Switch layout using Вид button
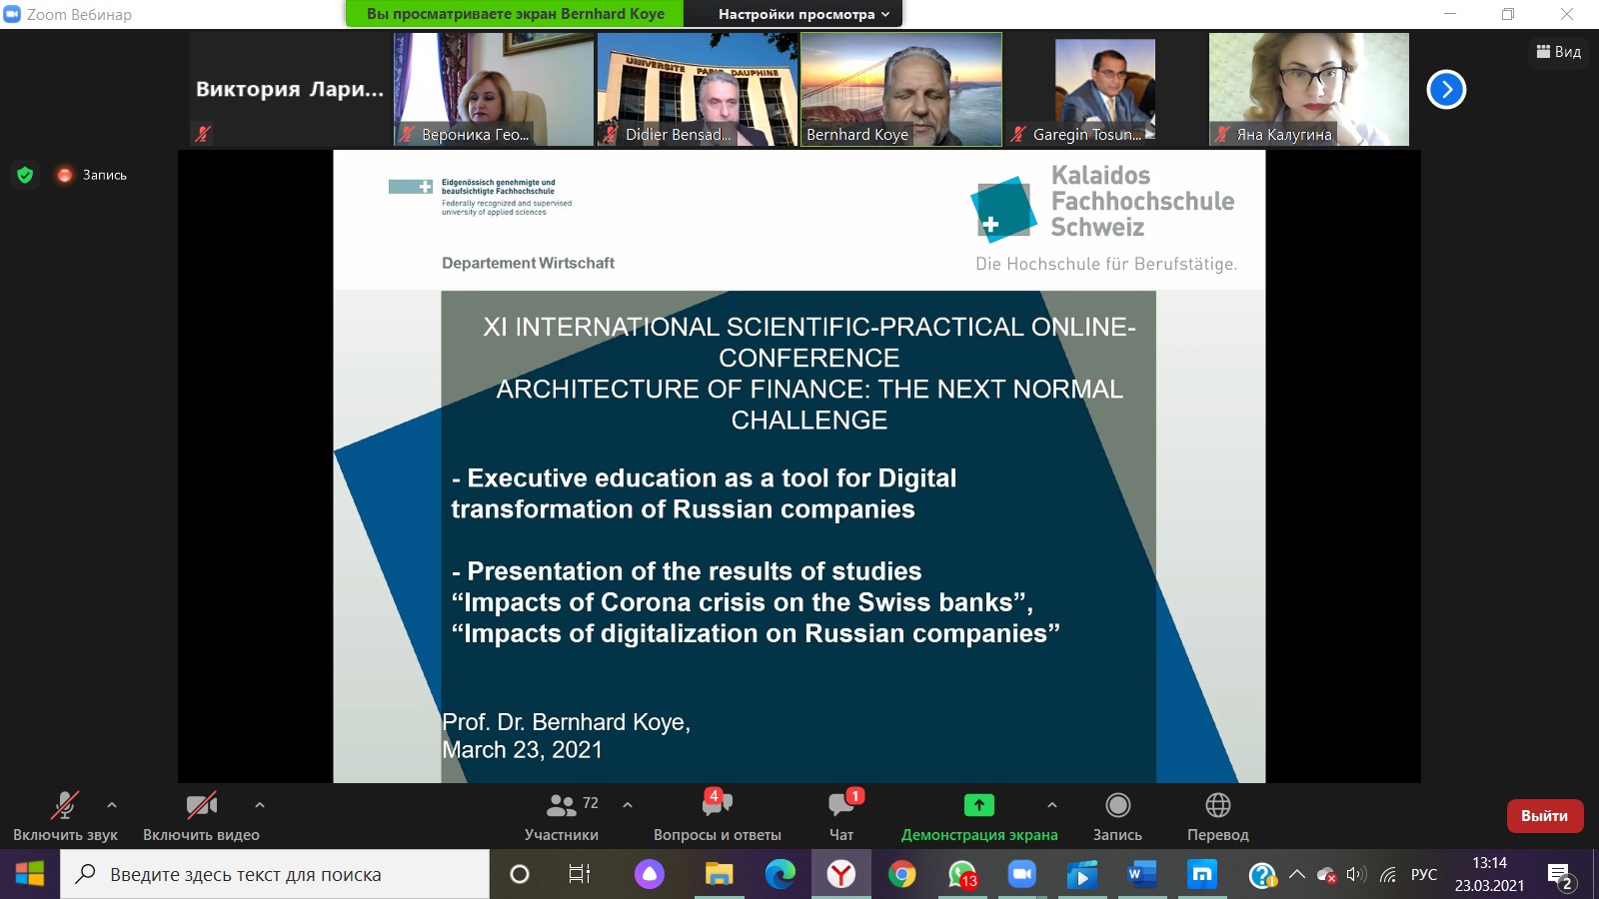This screenshot has width=1599, height=899. [x=1559, y=52]
